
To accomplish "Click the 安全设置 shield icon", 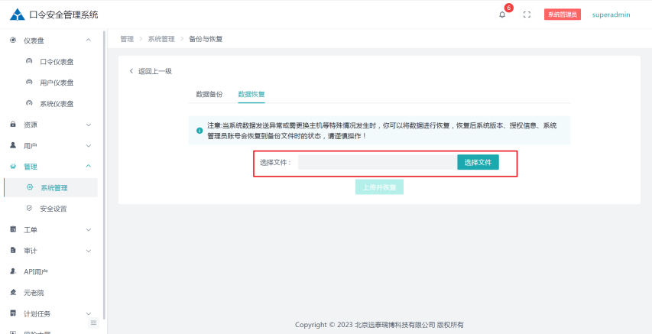I will (29, 208).
